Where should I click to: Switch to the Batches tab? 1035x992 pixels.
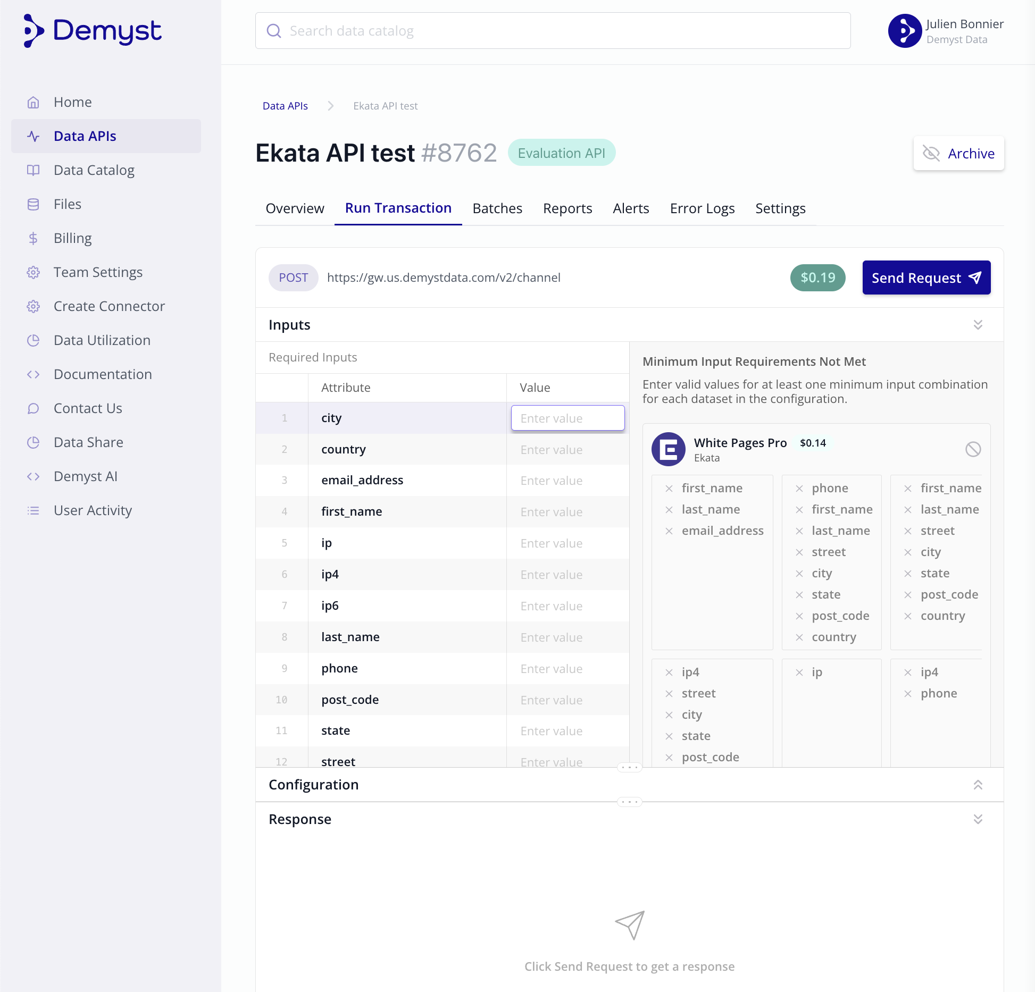point(497,208)
